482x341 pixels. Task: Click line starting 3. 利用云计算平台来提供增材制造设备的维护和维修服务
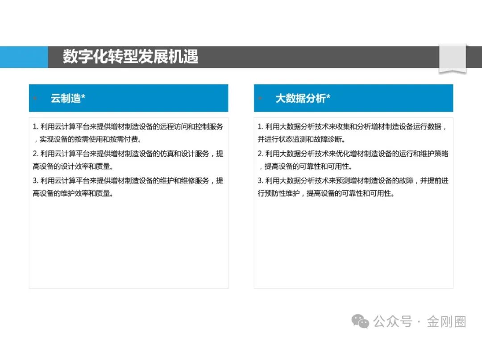128,180
